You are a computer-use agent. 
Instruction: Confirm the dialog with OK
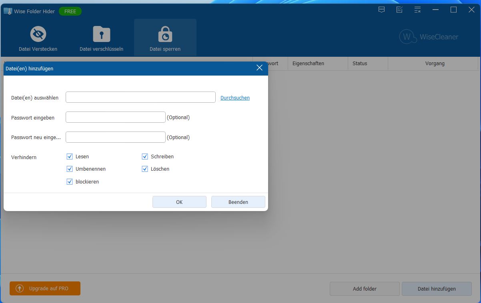click(179, 202)
